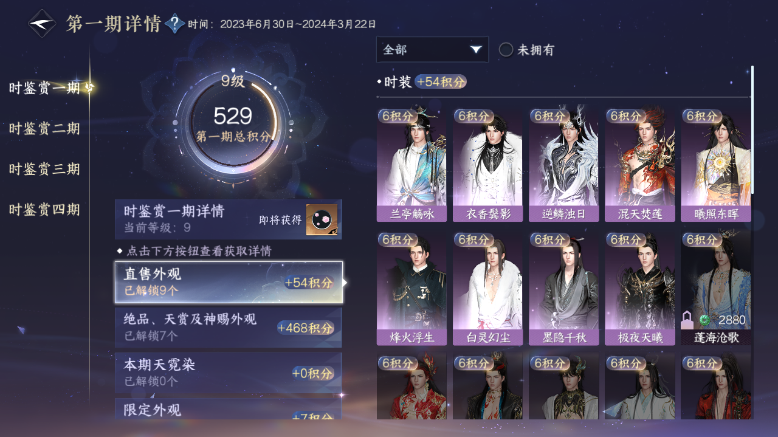Click the upcoming reward item icon
The height and width of the screenshot is (437, 778).
click(x=322, y=220)
